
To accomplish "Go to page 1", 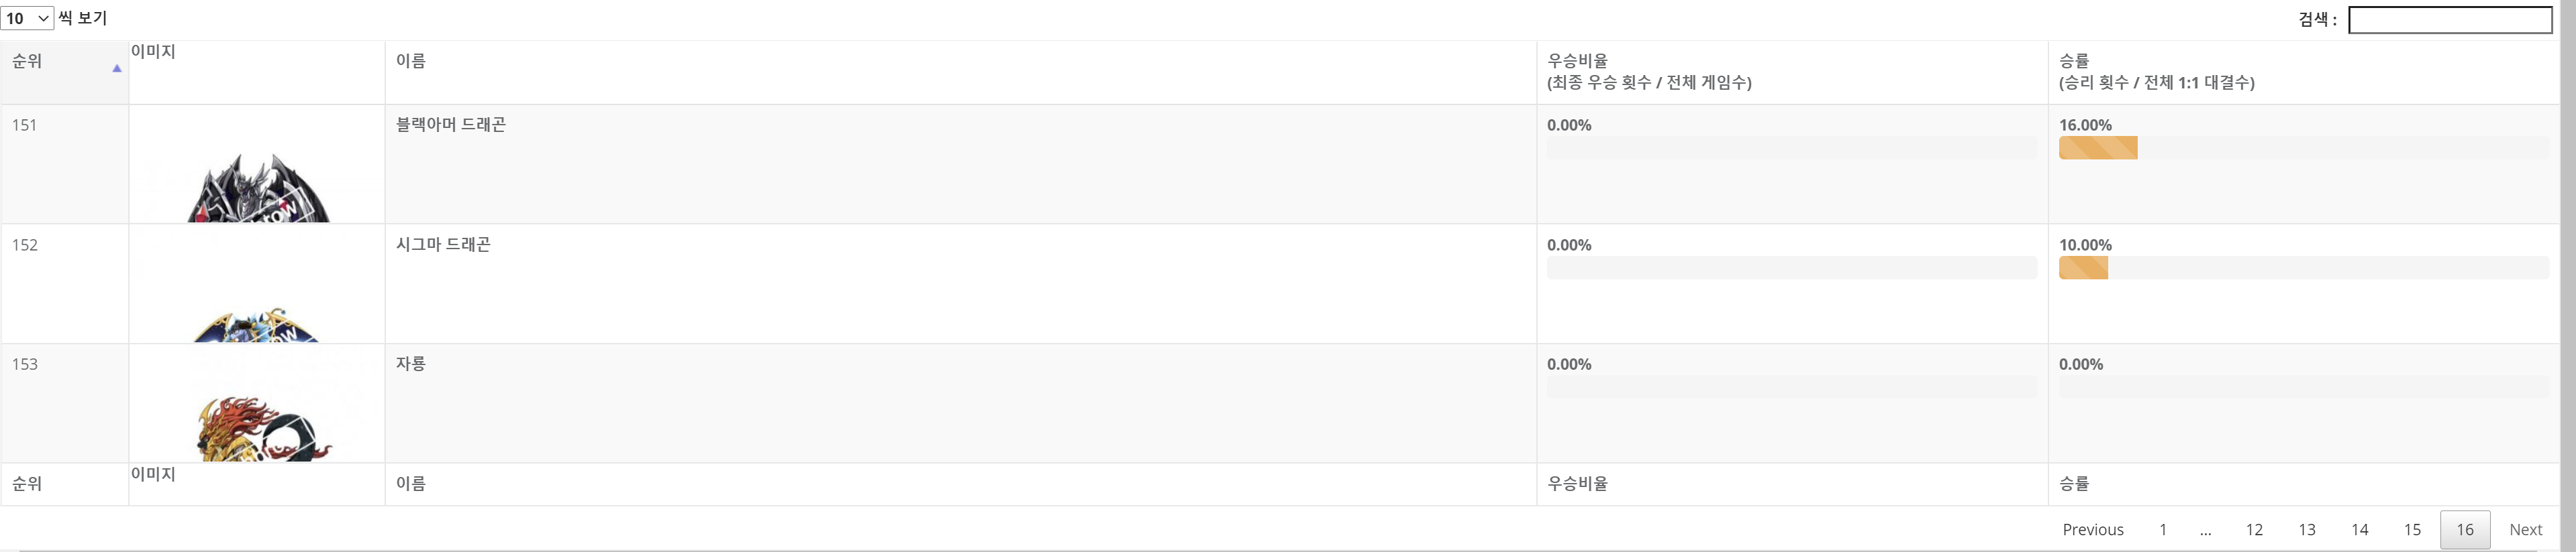I will pyautogui.click(x=2163, y=529).
